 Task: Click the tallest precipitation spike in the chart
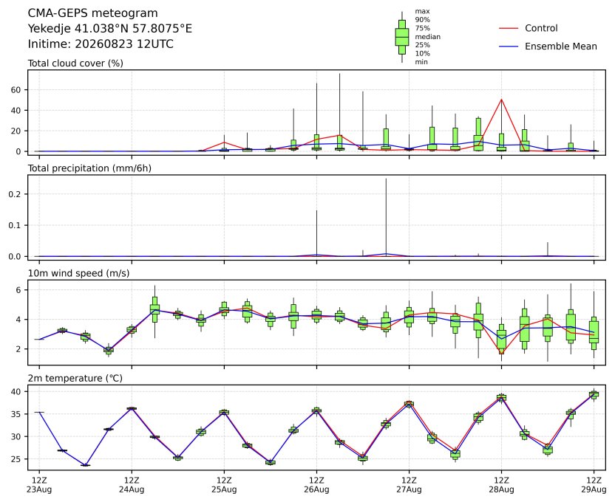click(386, 216)
